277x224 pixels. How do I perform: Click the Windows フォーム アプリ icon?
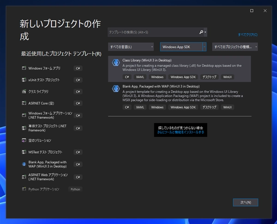coord(24,68)
